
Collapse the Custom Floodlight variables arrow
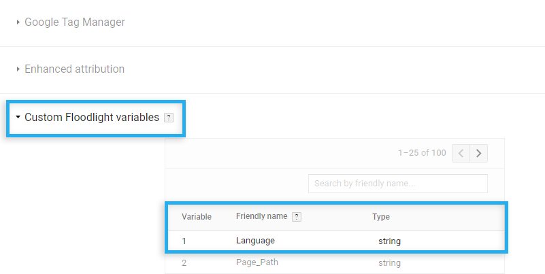(18, 118)
